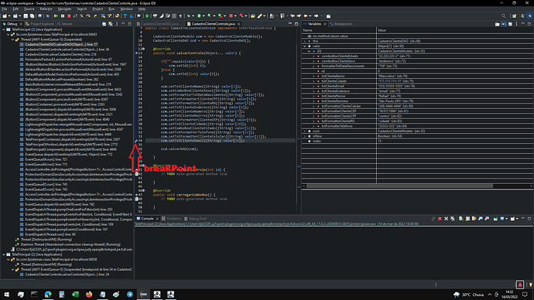This screenshot has height=300, width=534.
Task: Click the Suspend button in main toolbar
Action: [63, 15]
